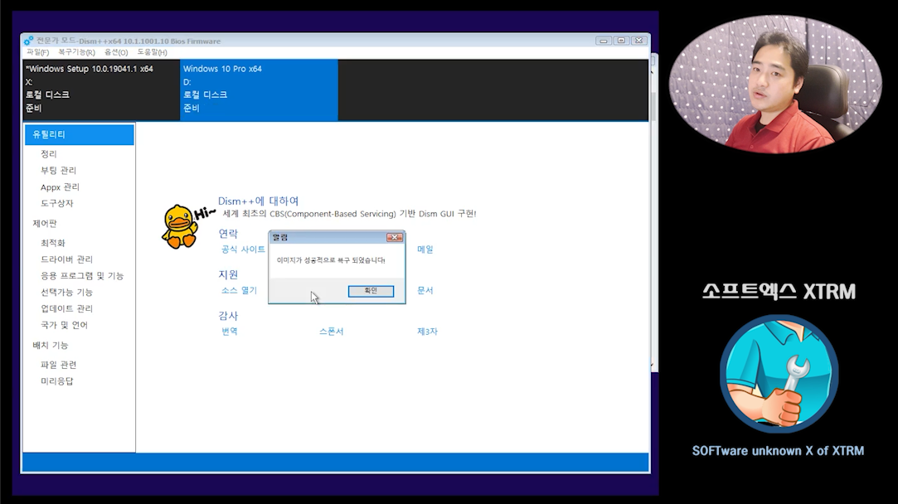The height and width of the screenshot is (504, 898).
Task: Follow the 문서 support link
Action: (425, 290)
